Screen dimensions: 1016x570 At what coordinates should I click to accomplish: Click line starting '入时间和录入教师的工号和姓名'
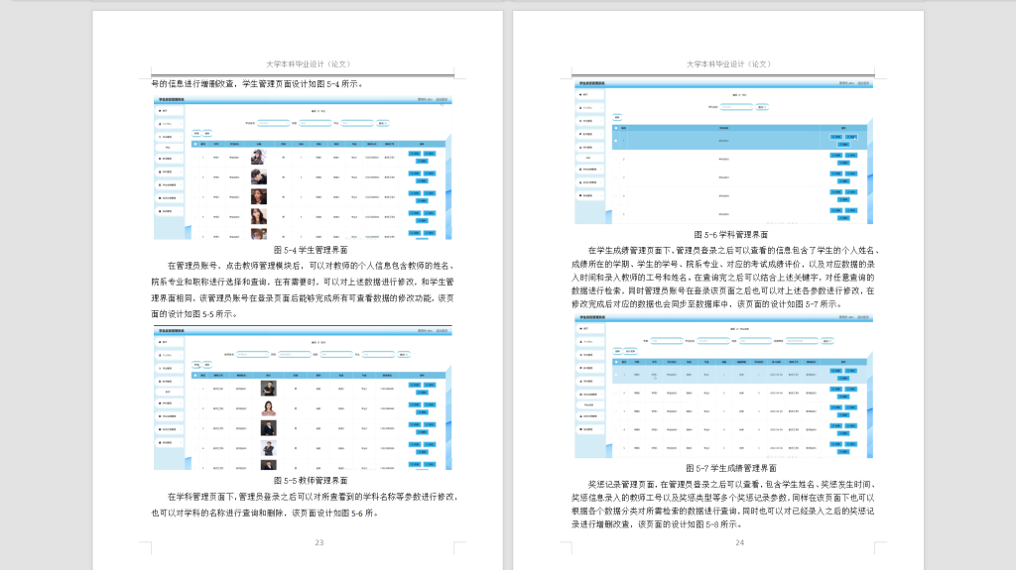[x=723, y=278]
